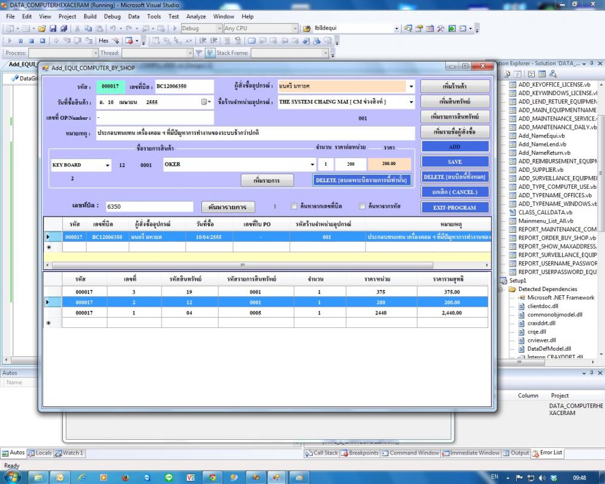605x484 pixels.
Task: Open the Object Browser toolbar icon
Action: click(x=430, y=28)
